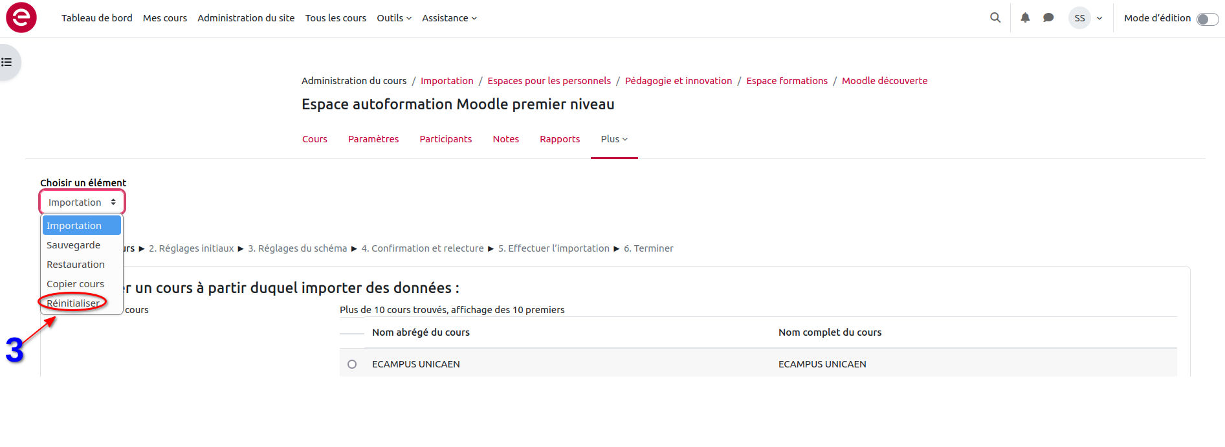1225x447 pixels.
Task: Open the Plus tab dropdown
Action: (614, 139)
